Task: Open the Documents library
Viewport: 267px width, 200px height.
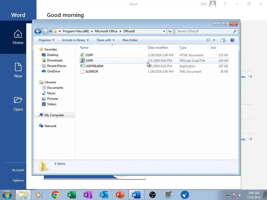Action: [55, 87]
